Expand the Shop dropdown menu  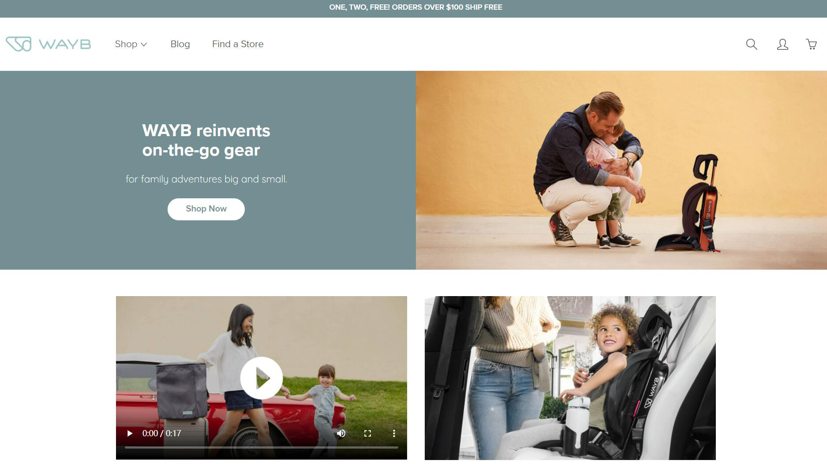coord(131,44)
